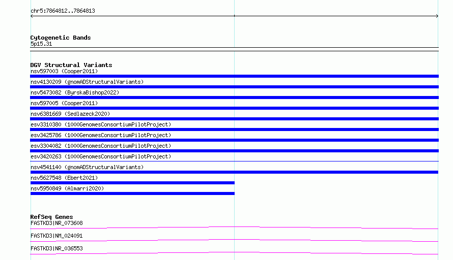Select nsv5627548 (Ebert2021) label
This screenshot has width=453, height=260.
coord(64,178)
